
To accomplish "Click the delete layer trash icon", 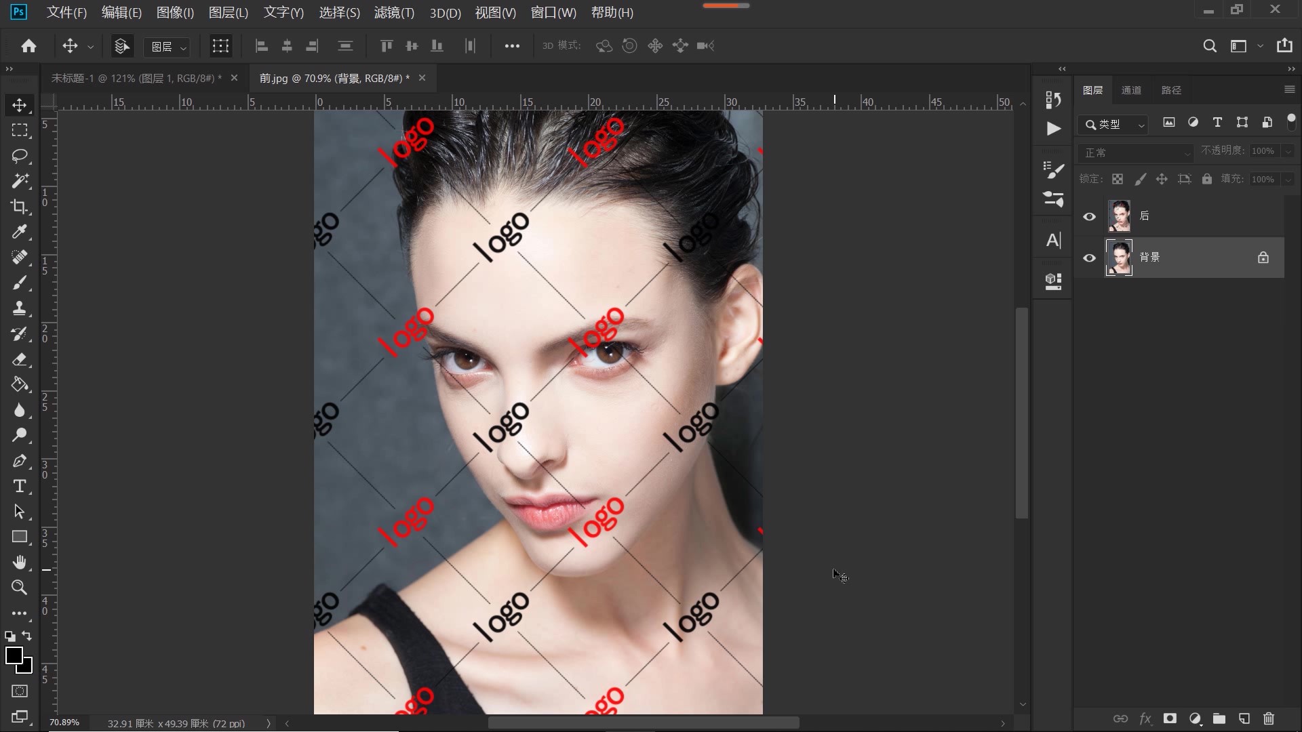I will pos(1269,718).
